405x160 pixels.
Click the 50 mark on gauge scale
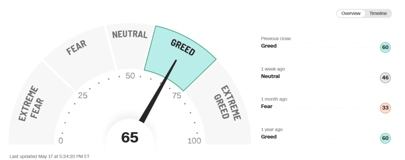(130, 76)
